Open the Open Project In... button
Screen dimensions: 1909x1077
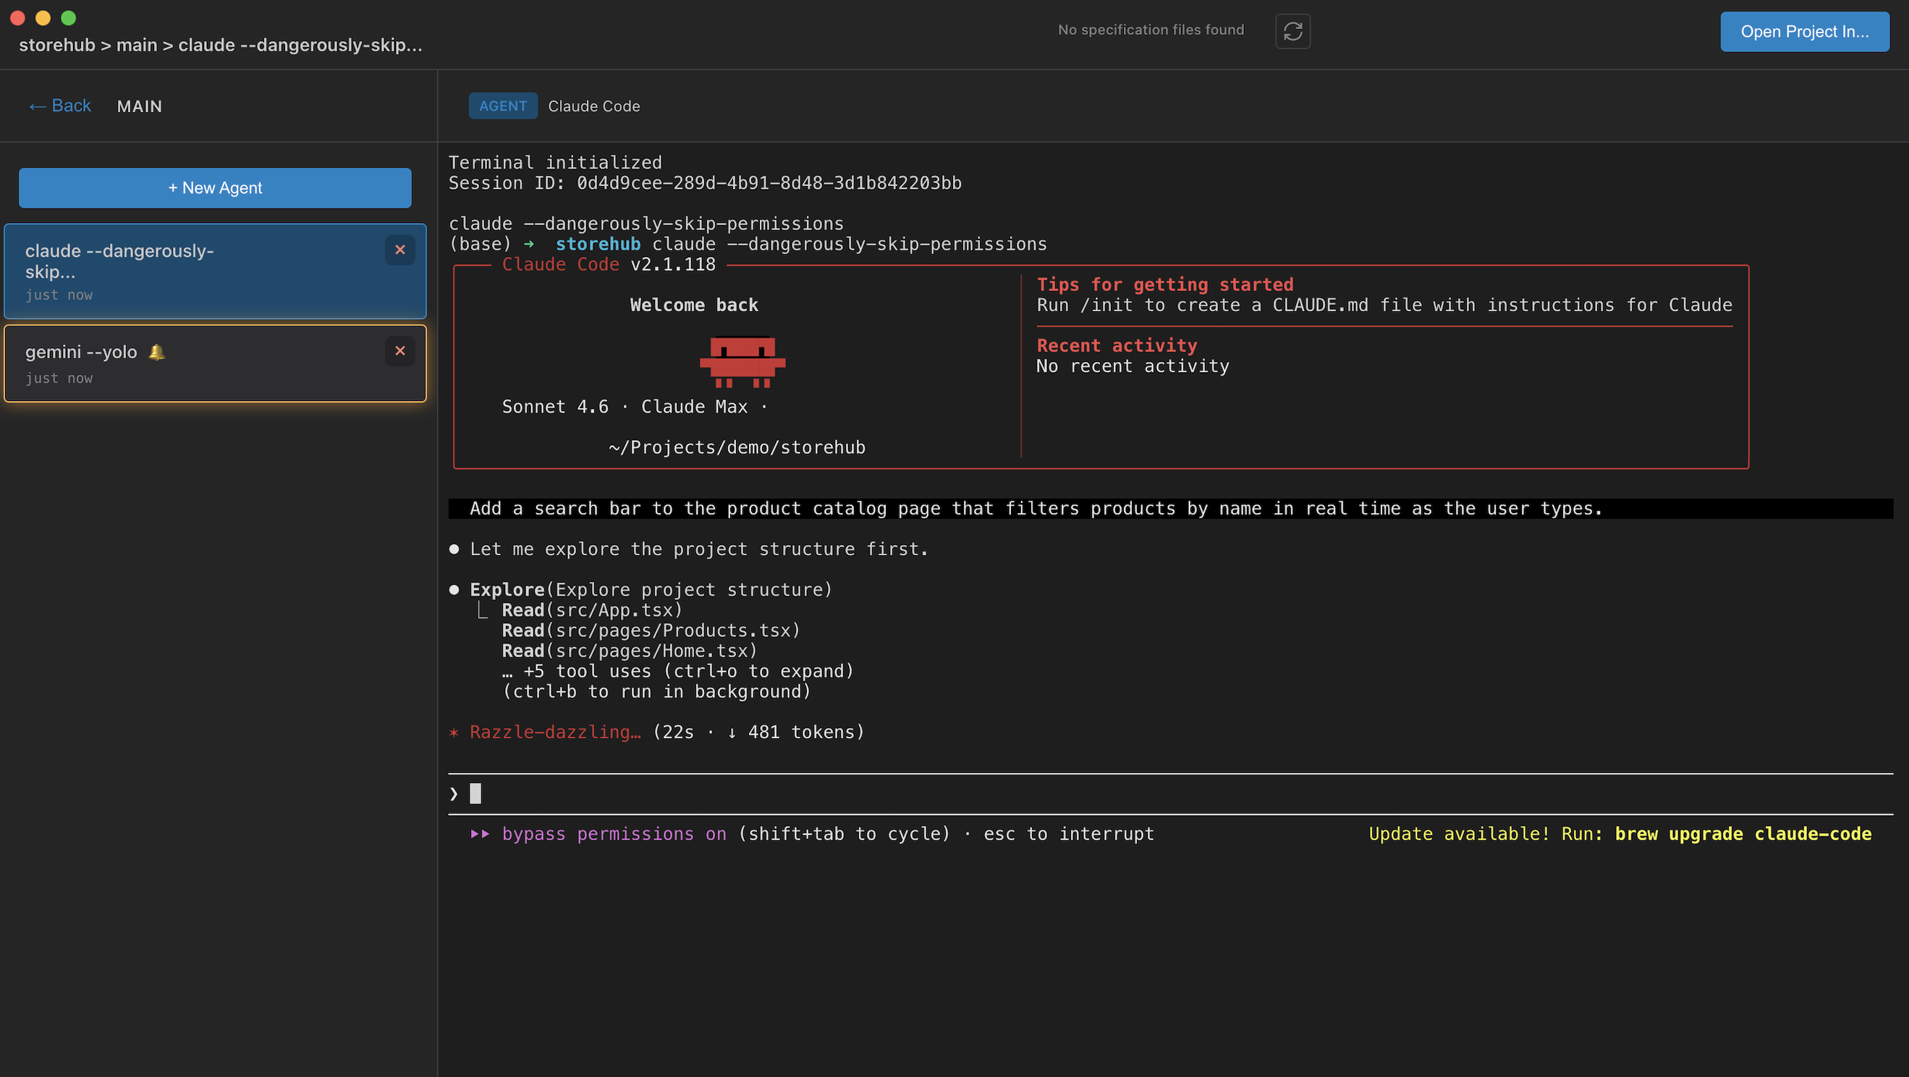1805,31
